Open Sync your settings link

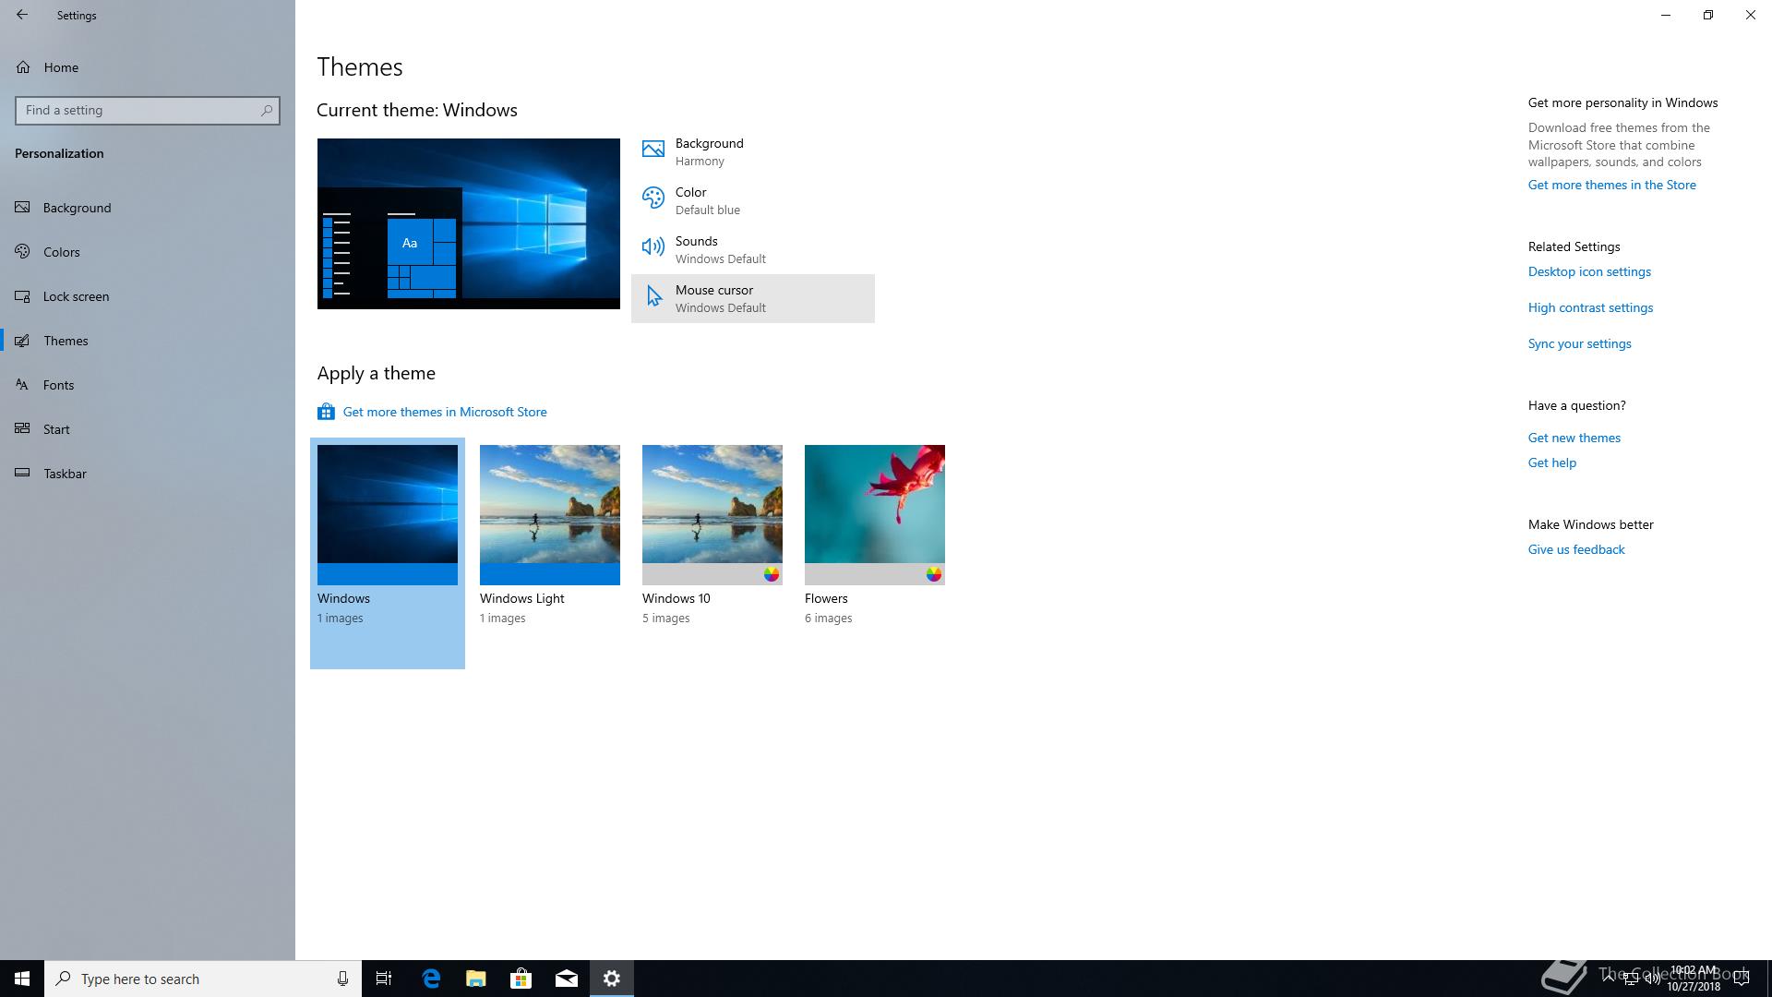(1580, 343)
